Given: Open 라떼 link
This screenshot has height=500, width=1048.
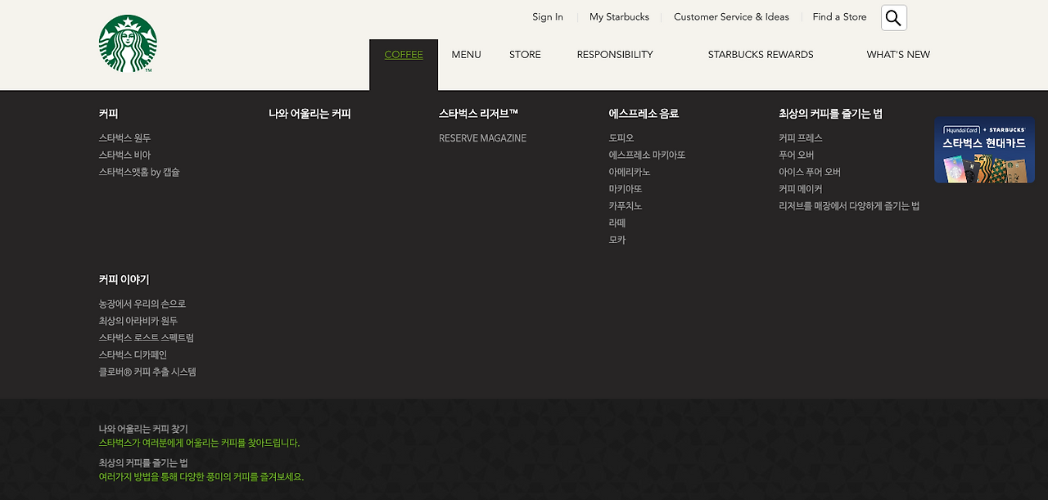Looking at the screenshot, I should (617, 223).
